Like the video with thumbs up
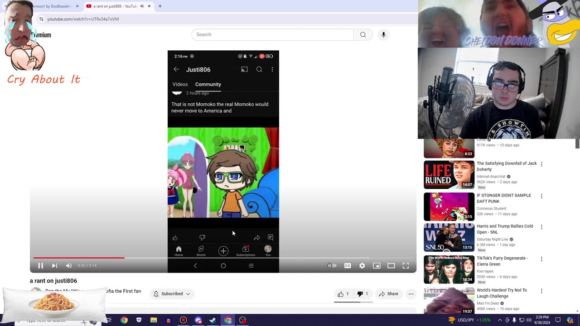 click(x=343, y=294)
